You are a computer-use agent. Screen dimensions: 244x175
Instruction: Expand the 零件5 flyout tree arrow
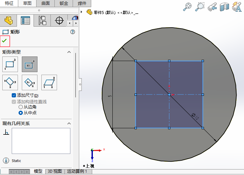[x=81, y=12]
